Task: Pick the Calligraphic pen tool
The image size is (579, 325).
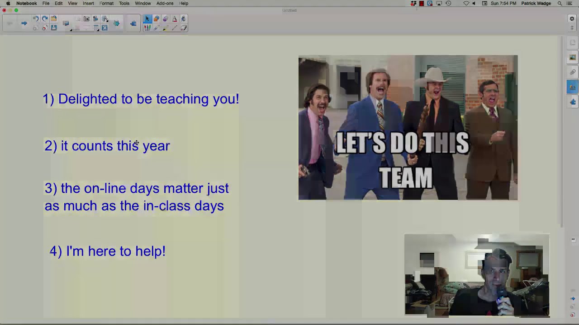Action: (157, 28)
